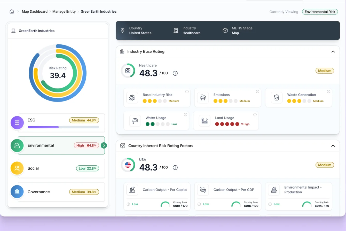The image size is (346, 231).
Task: Open the Environmental score card
Action: (61, 145)
